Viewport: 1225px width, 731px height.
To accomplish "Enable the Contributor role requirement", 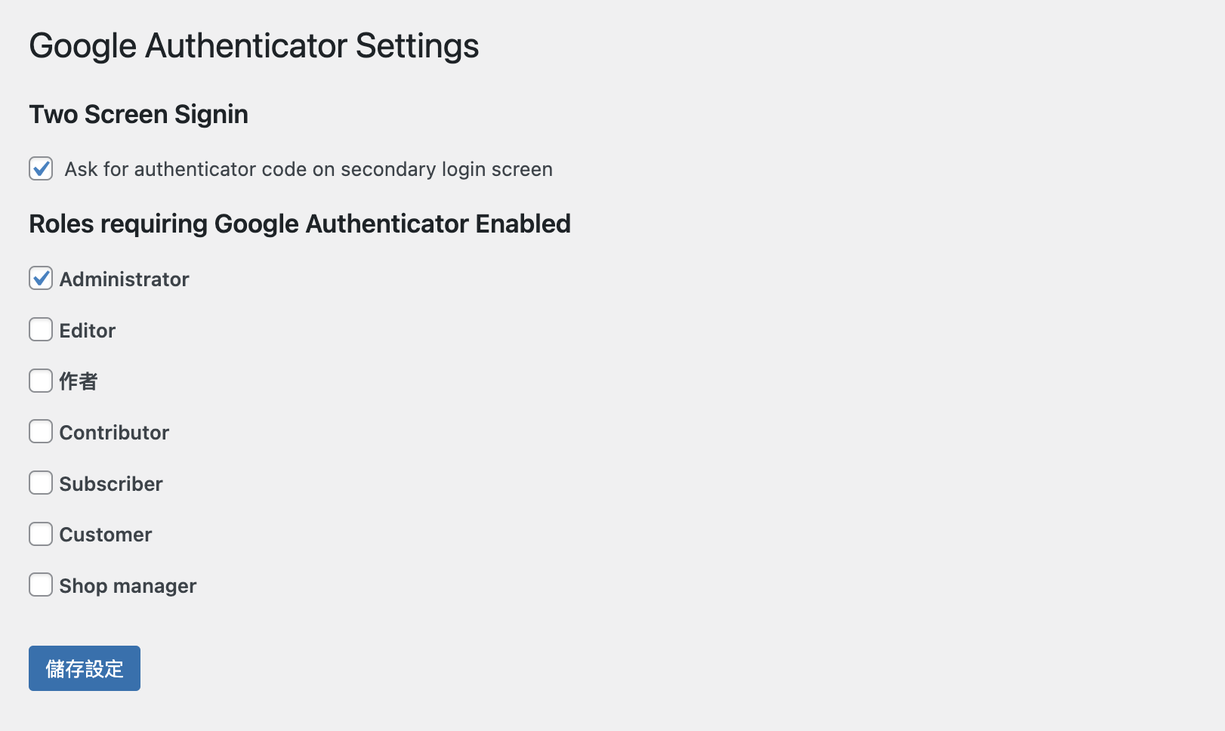I will pyautogui.click(x=41, y=431).
